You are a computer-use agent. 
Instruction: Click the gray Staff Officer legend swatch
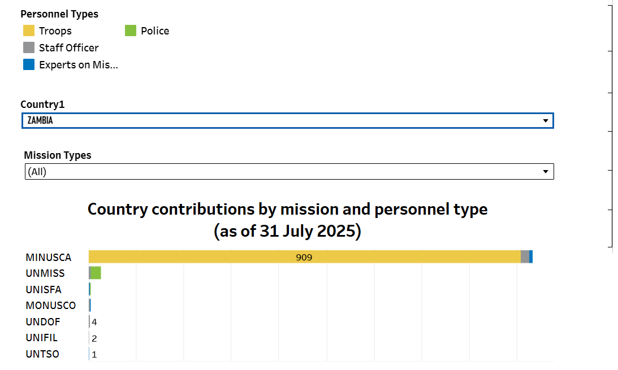(x=29, y=47)
